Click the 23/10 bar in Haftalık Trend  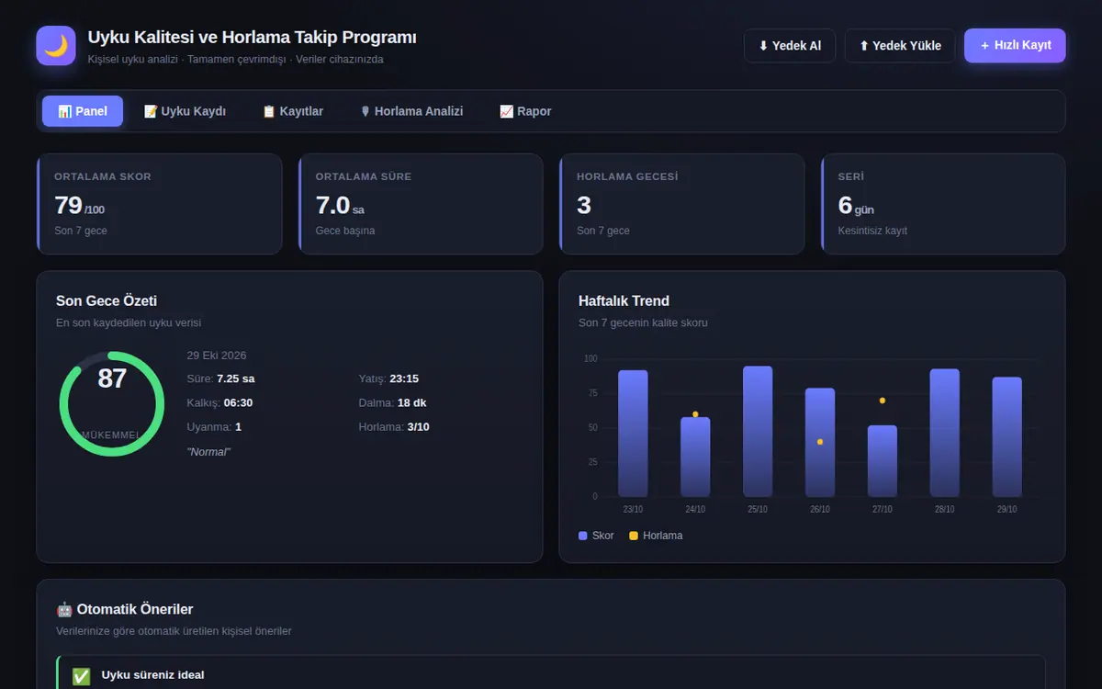(x=633, y=434)
